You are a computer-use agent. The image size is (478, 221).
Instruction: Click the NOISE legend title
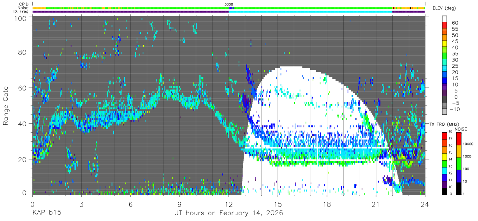(461, 129)
